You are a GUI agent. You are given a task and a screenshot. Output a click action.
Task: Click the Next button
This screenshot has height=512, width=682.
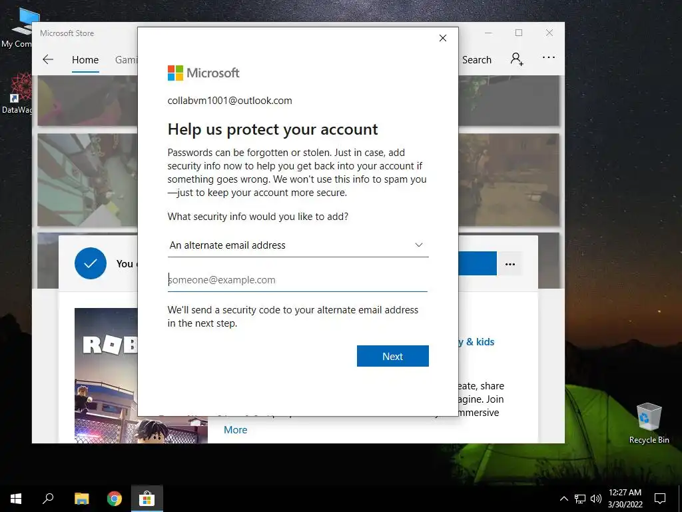pos(393,356)
